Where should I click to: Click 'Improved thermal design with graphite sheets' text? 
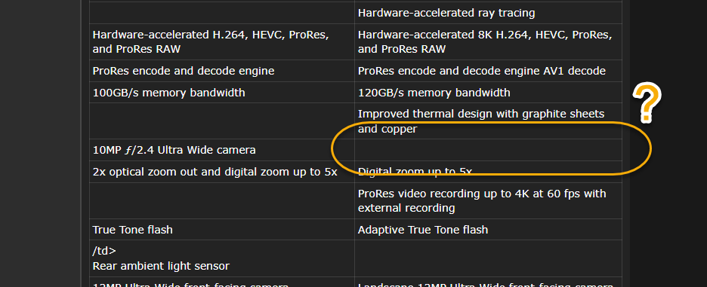481,114
